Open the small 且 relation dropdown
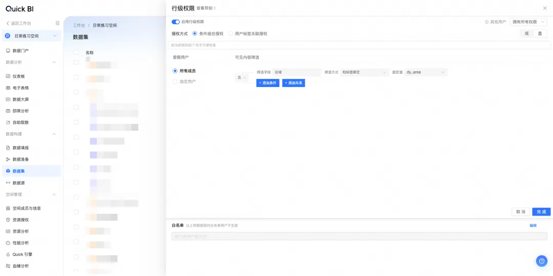Image resolution: width=553 pixels, height=276 pixels. tap(242, 77)
